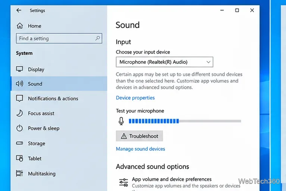Click the Advanced sound options heading

coord(152,167)
